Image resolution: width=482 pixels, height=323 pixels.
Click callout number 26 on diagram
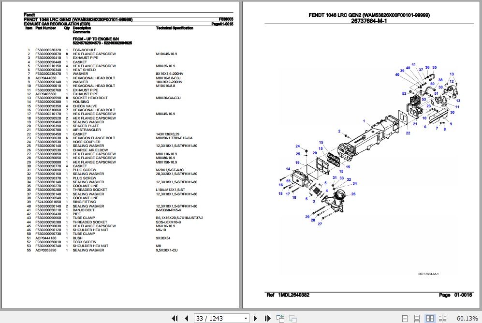pos(353,194)
